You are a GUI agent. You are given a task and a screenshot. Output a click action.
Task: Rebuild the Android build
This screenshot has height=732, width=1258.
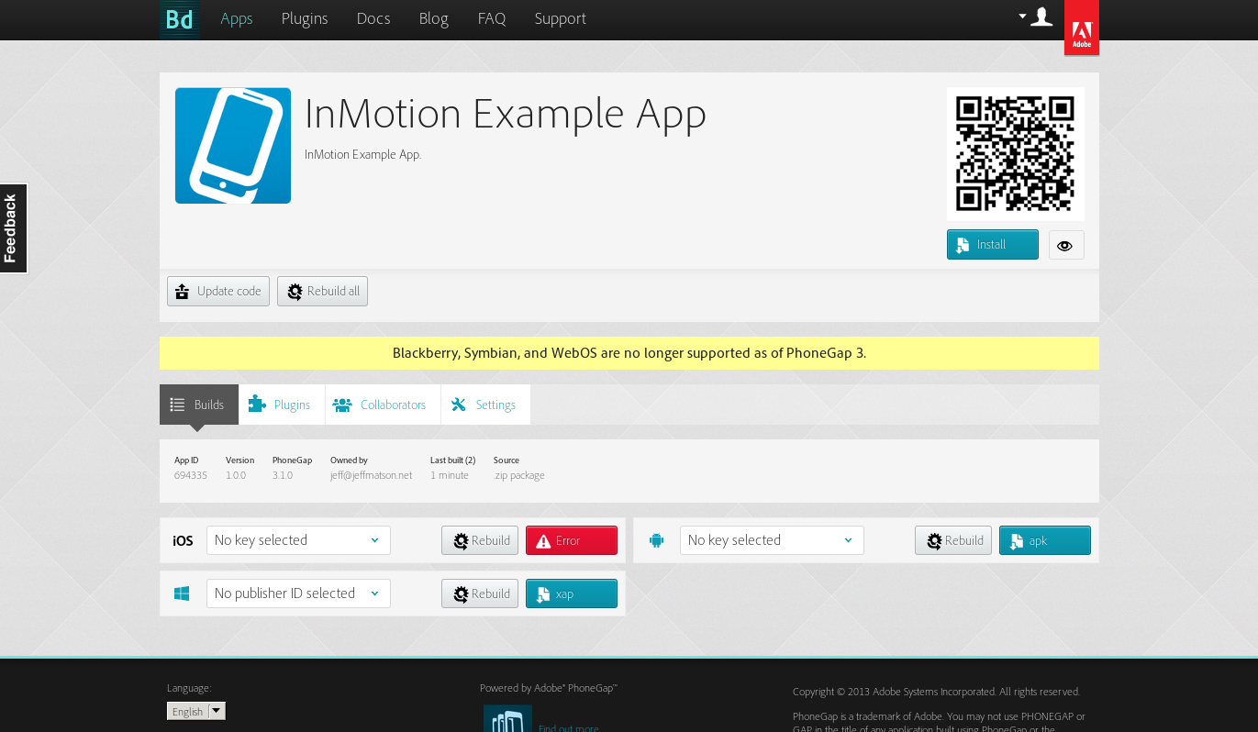click(953, 540)
